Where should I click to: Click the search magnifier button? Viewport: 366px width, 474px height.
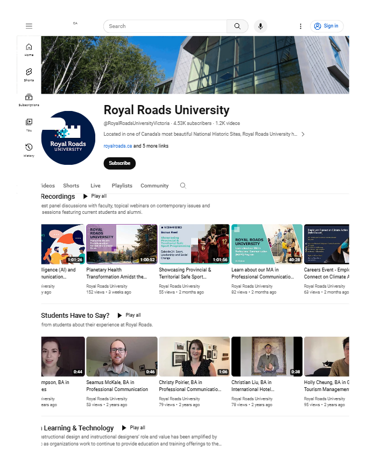tap(237, 26)
